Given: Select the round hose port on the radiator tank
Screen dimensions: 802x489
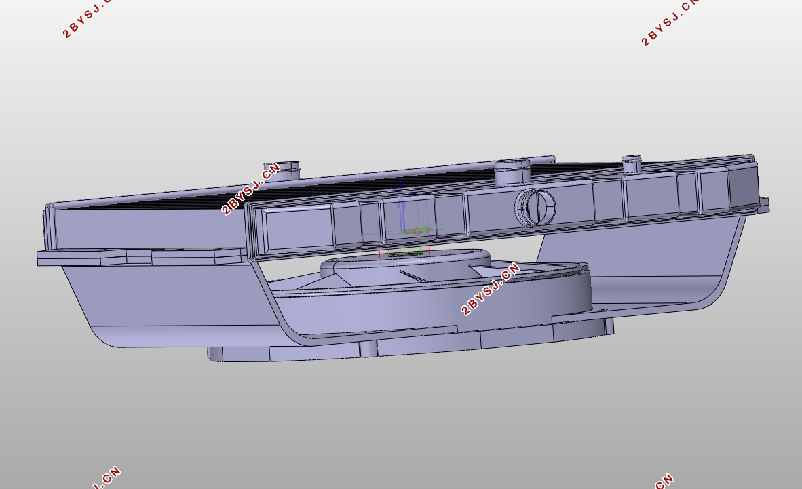Looking at the screenshot, I should 535,207.
